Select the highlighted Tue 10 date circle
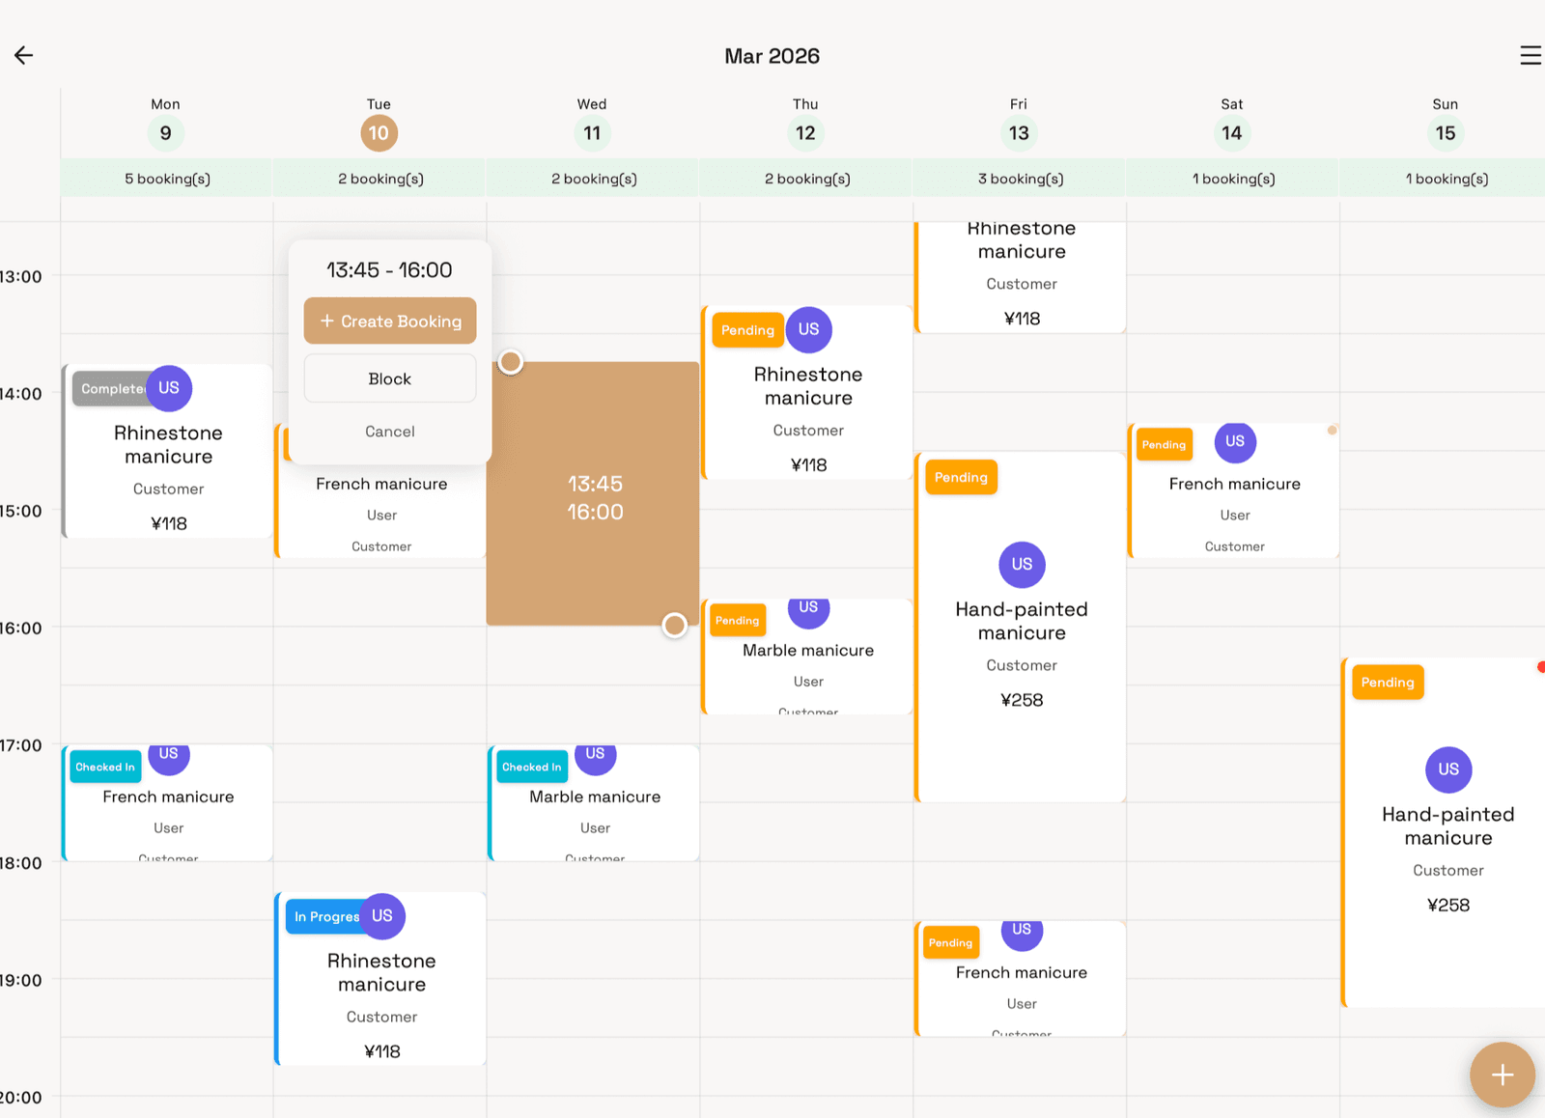 point(379,132)
